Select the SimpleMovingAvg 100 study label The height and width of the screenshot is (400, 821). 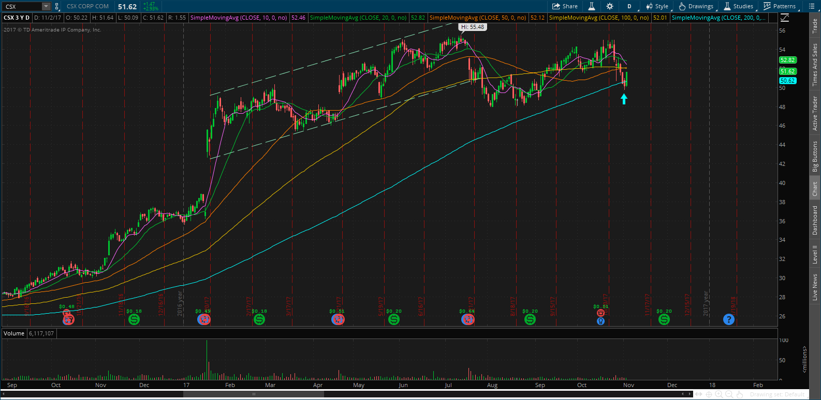pos(599,18)
